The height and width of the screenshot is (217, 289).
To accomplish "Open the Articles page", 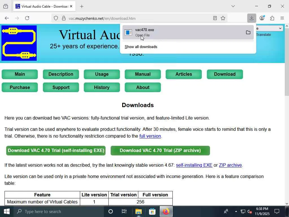I will [183, 74].
